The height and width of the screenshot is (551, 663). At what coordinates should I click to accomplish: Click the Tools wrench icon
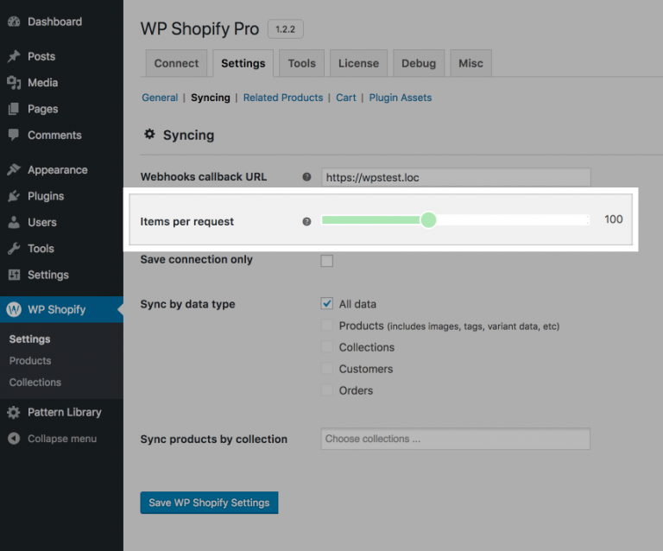tap(14, 248)
